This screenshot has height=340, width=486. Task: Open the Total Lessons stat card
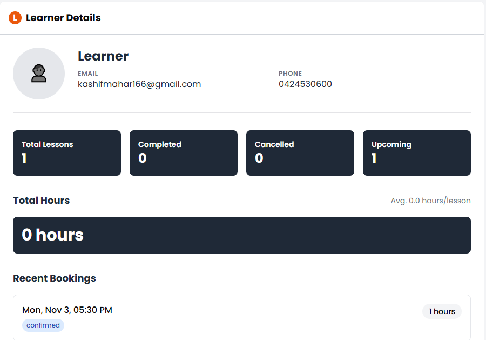tap(67, 153)
